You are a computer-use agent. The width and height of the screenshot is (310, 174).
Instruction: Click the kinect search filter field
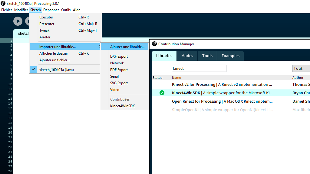(199, 68)
